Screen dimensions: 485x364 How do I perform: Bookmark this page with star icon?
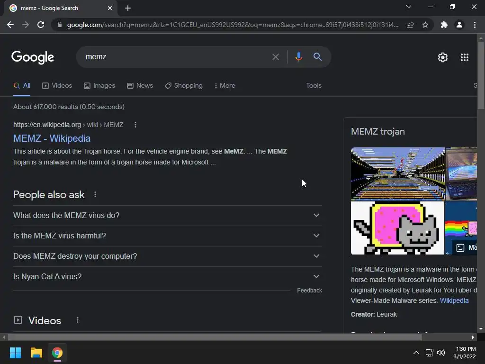(425, 25)
